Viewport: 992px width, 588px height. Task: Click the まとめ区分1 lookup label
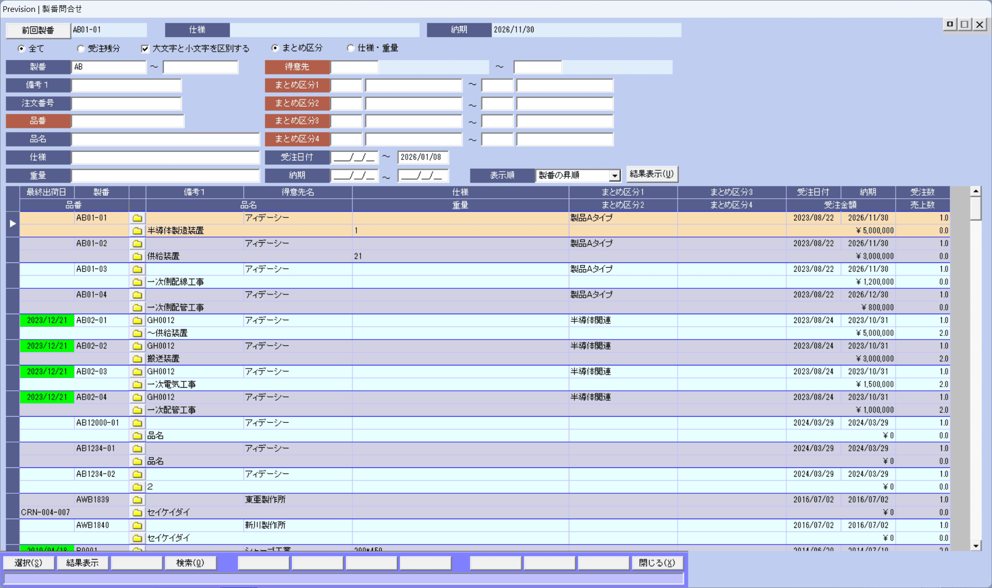[297, 85]
